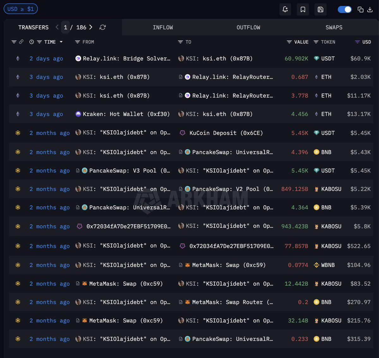
Task: Refresh the transfers list
Action: 103,27
